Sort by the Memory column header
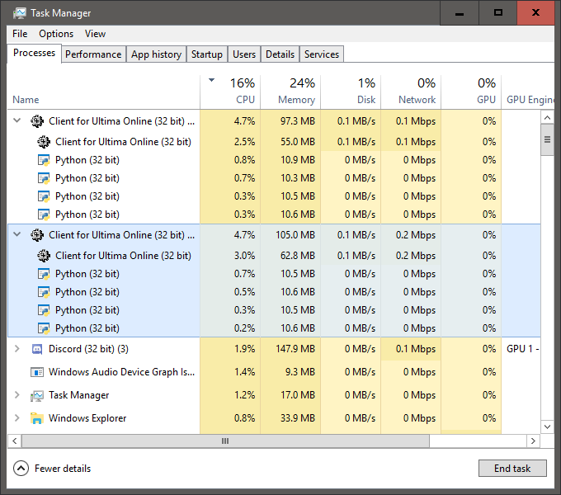The image size is (561, 495). pos(290,92)
